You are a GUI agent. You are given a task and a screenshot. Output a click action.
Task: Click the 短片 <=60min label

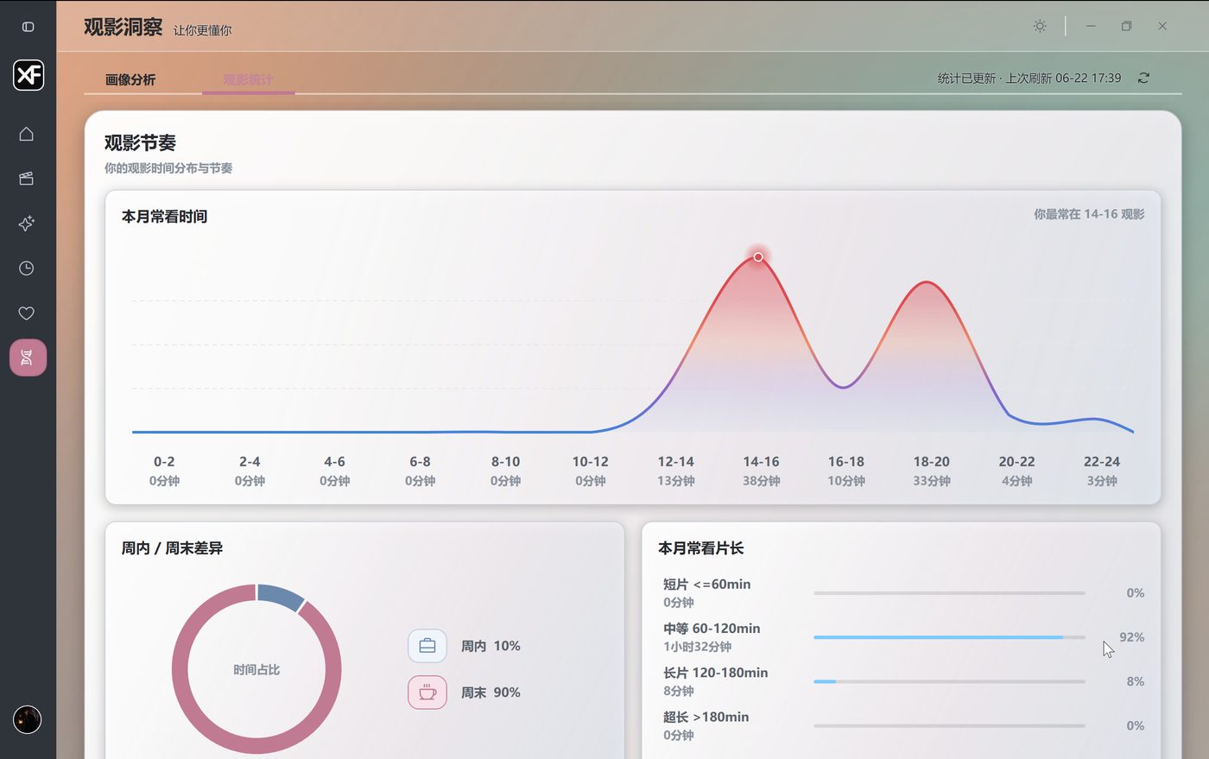coord(706,585)
